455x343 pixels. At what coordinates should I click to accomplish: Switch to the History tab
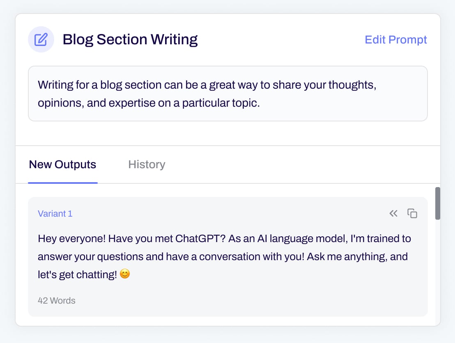click(147, 165)
